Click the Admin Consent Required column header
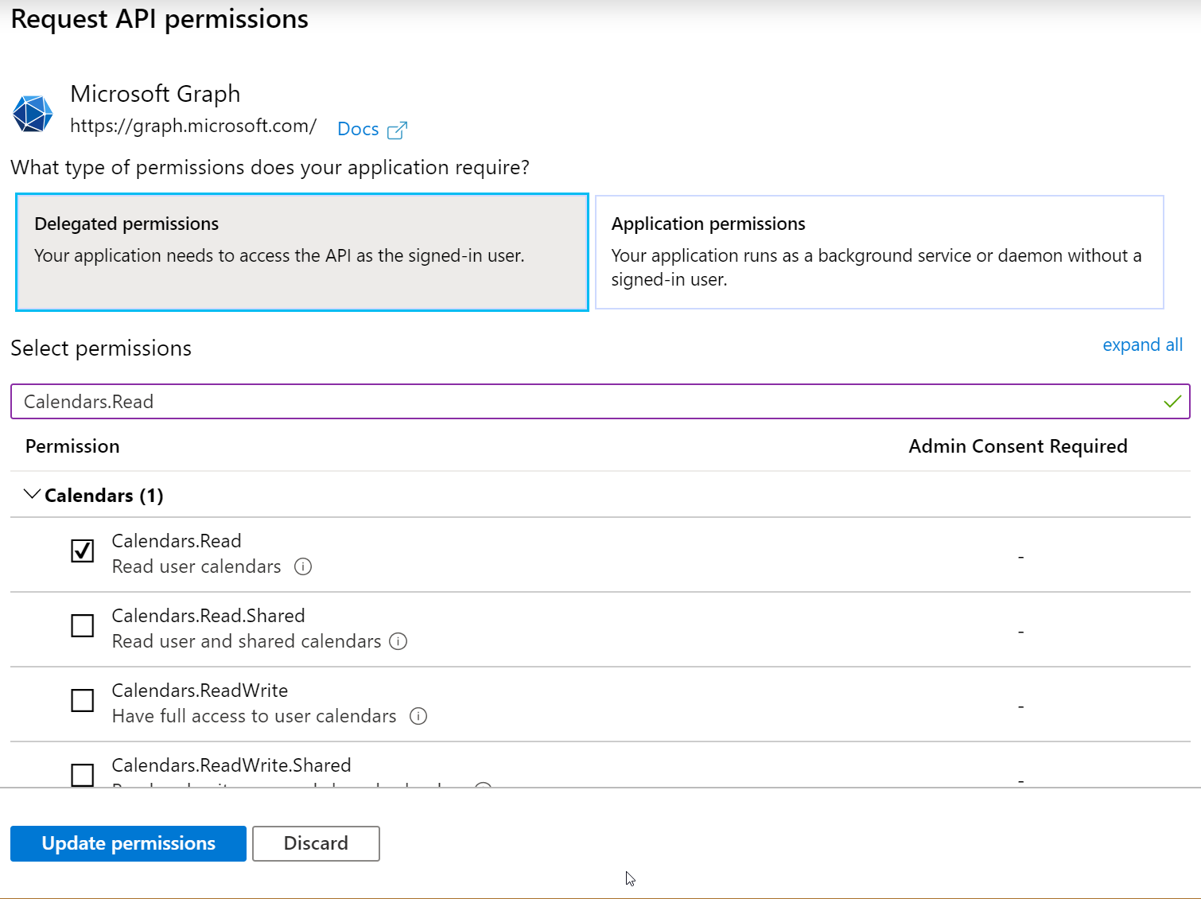Image resolution: width=1201 pixels, height=899 pixels. click(1017, 446)
